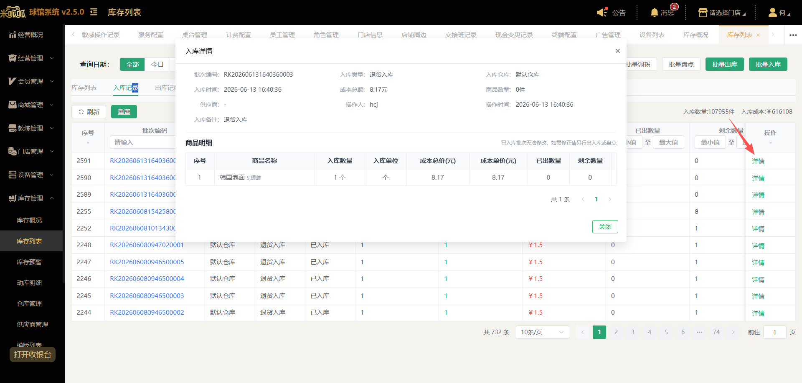Viewport: 802px width, 383px height.
Task: Open 库存预警 in the sidebar
Action: (29, 262)
